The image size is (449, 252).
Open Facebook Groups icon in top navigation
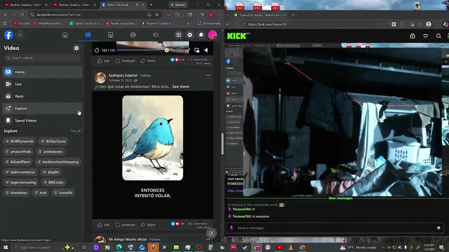pyautogui.click(x=133, y=35)
